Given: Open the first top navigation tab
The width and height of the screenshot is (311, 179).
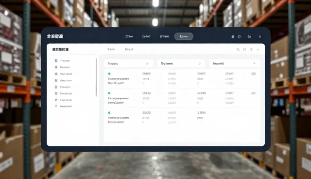Looking at the screenshot, I should pyautogui.click(x=129, y=36).
